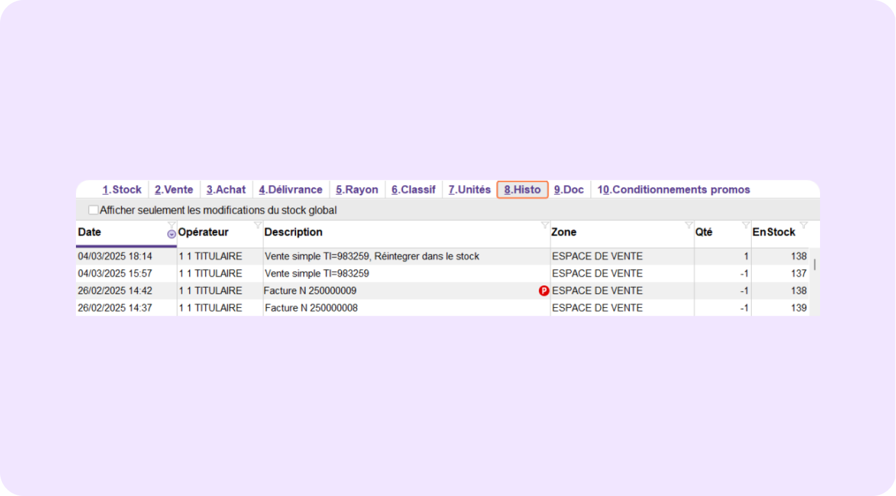Viewport: 896px width, 496px height.
Task: Toggle sort arrow in the Date header
Action: (171, 234)
